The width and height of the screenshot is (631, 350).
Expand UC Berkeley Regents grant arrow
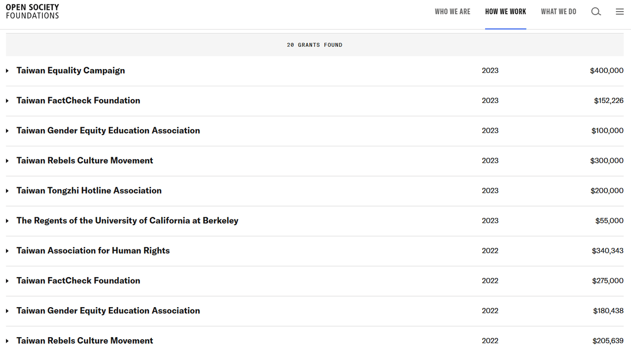tap(7, 221)
